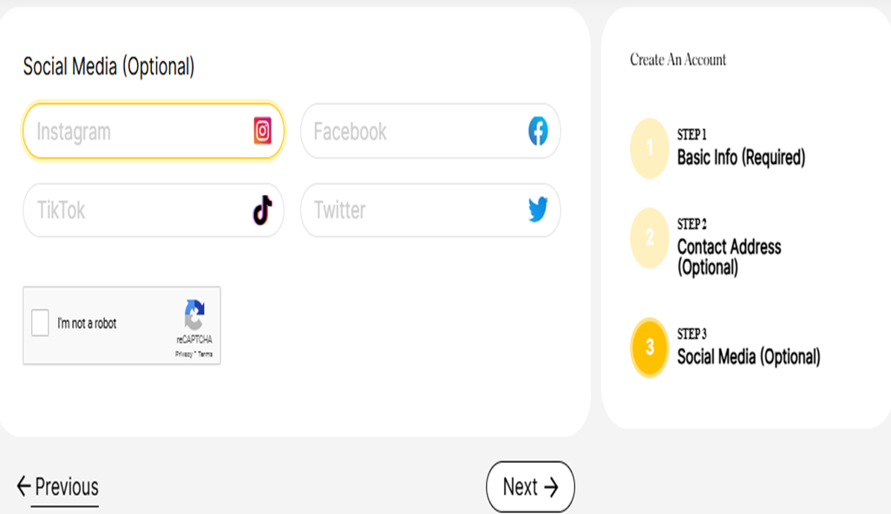Screen dimensions: 891x514
Task: Focus the Twitter input field
Action: coord(430,210)
